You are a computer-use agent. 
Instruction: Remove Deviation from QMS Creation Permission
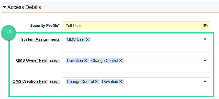121,82
